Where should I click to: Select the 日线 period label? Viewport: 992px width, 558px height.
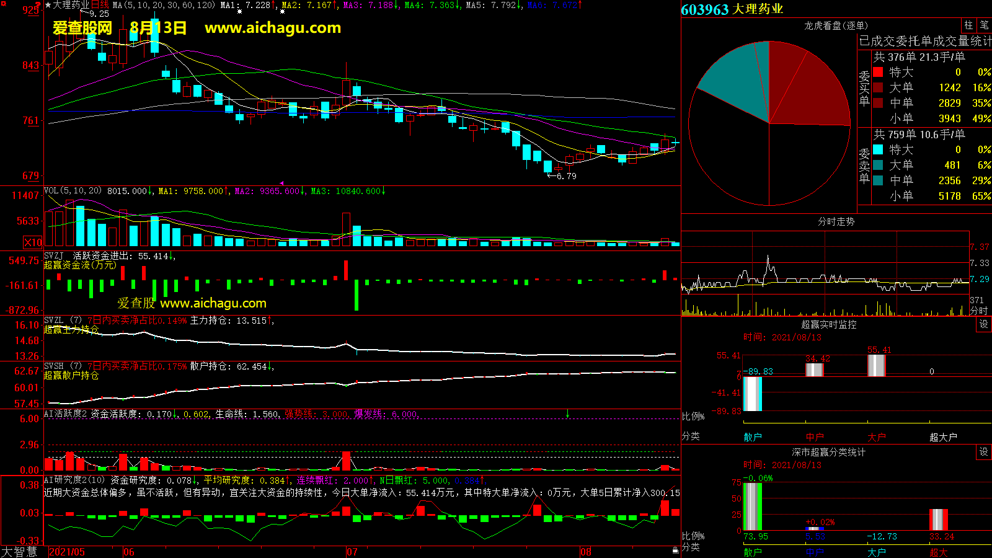pyautogui.click(x=100, y=5)
